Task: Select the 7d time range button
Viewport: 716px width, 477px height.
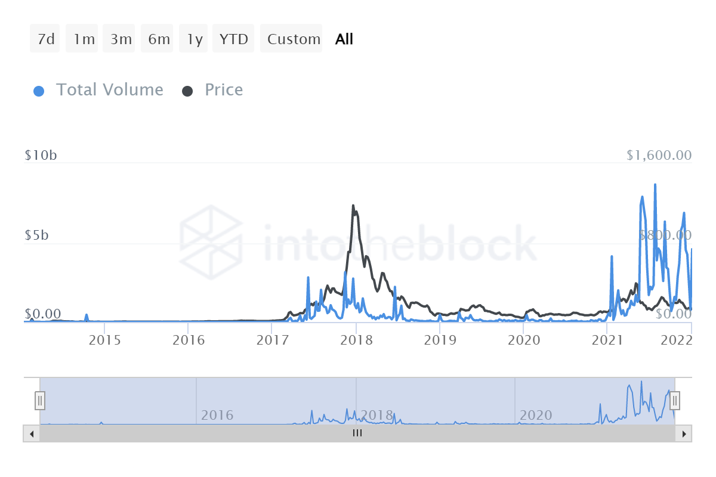Action: pyautogui.click(x=45, y=39)
